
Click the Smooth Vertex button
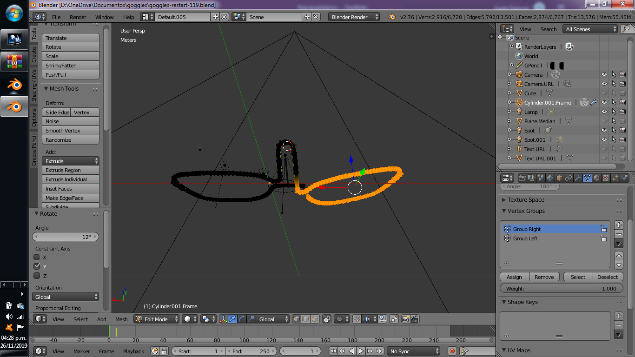click(71, 131)
